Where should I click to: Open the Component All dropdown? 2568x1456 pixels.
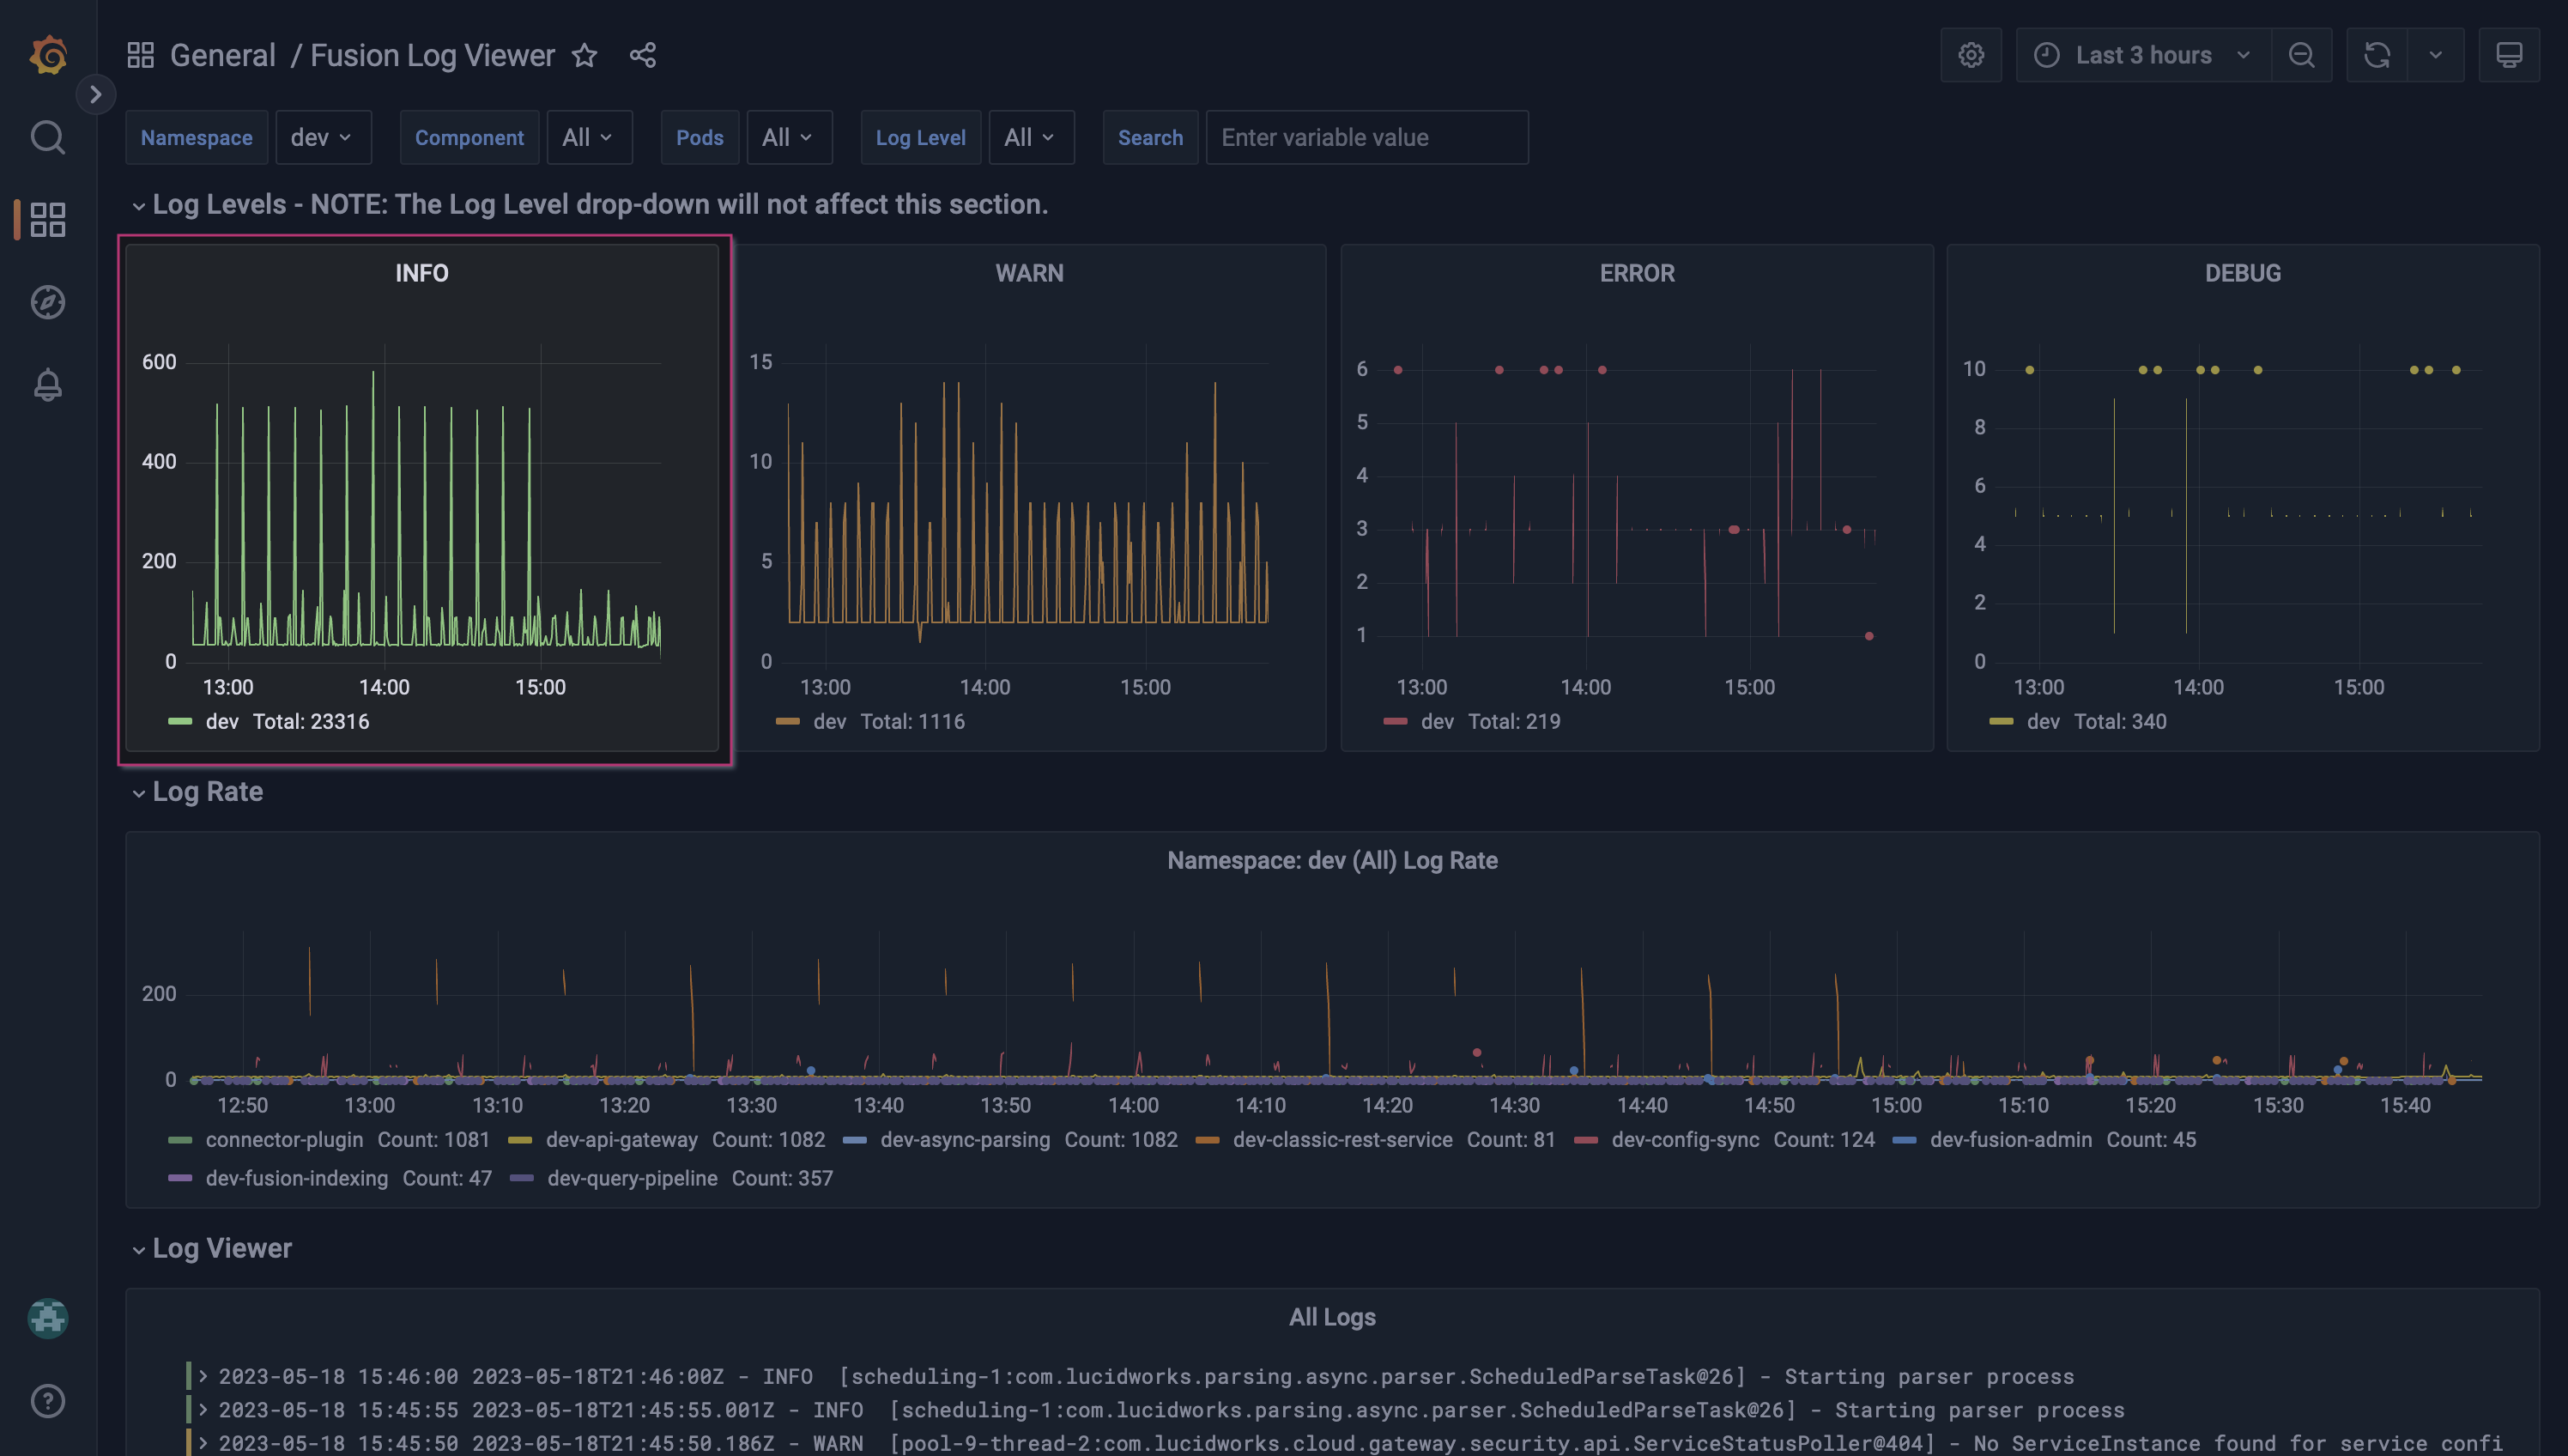pyautogui.click(x=588, y=137)
